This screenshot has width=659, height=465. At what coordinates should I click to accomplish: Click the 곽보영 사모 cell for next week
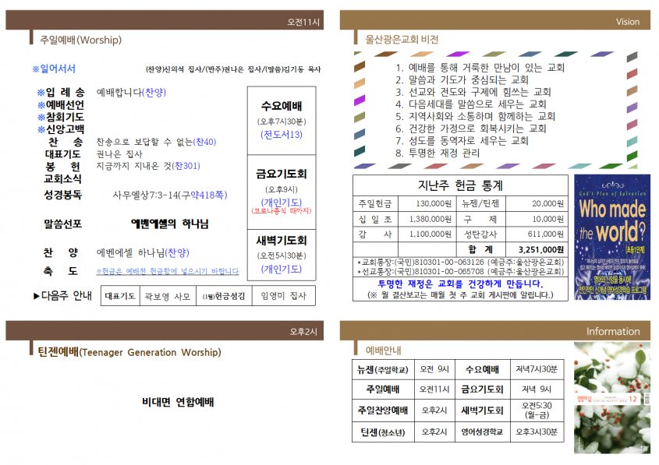click(x=168, y=296)
